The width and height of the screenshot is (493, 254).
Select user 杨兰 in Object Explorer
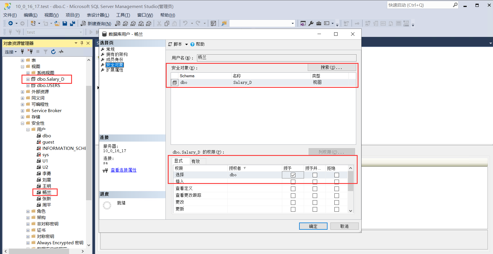tap(46, 193)
